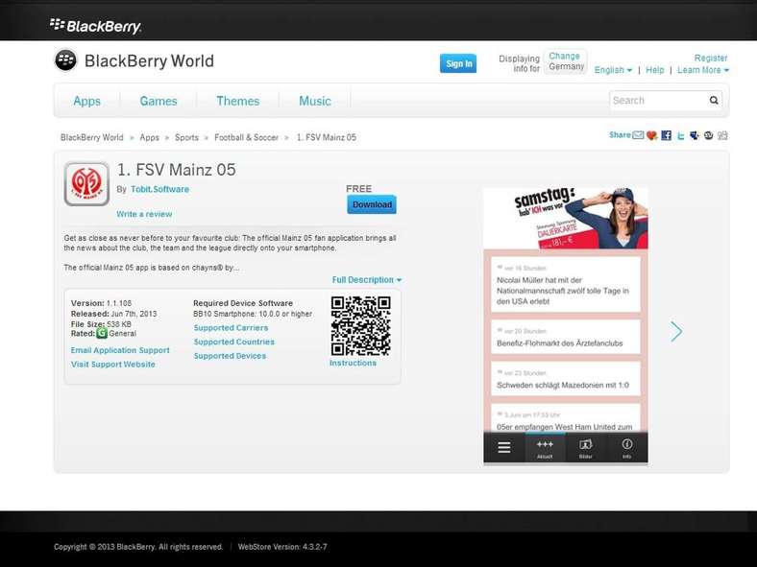Tap the Info icon in app screenshot
The image size is (757, 567).
tap(626, 448)
